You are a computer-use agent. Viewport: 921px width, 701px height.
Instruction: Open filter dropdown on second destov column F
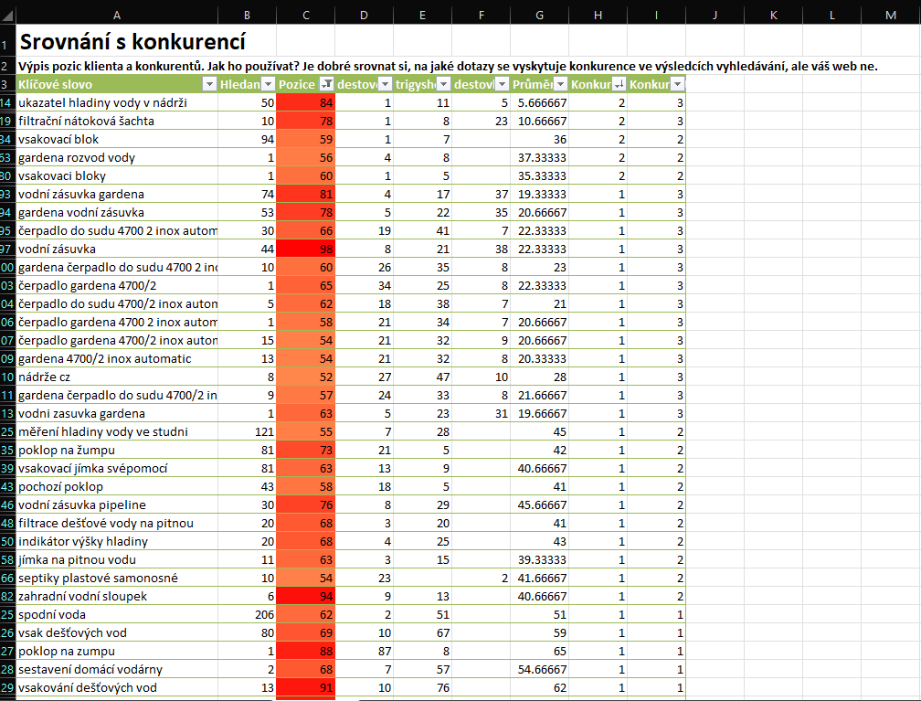(502, 85)
